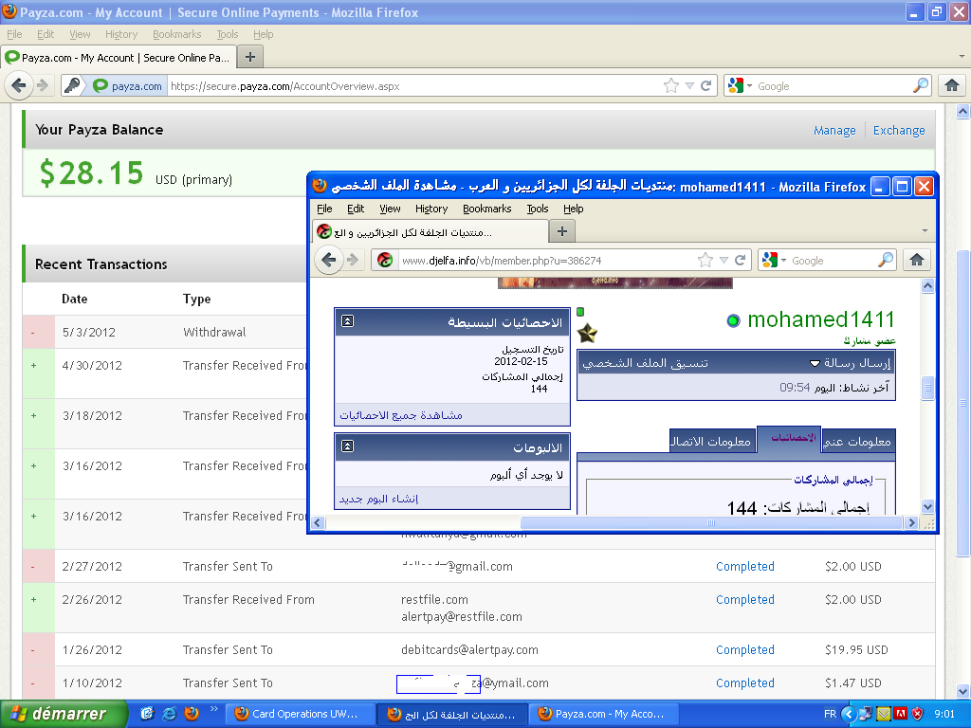Switch to Card Operations UW taskbar window

[x=300, y=714]
